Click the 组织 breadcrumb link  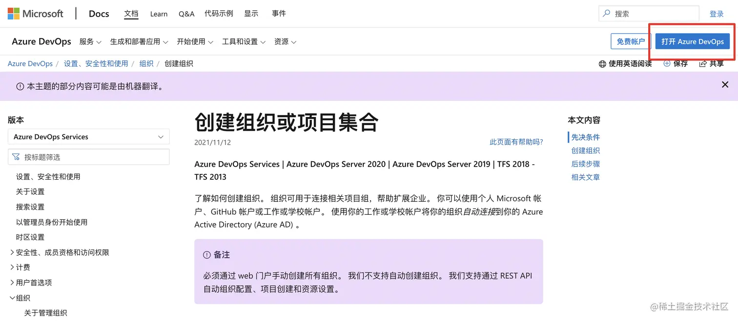click(x=146, y=64)
